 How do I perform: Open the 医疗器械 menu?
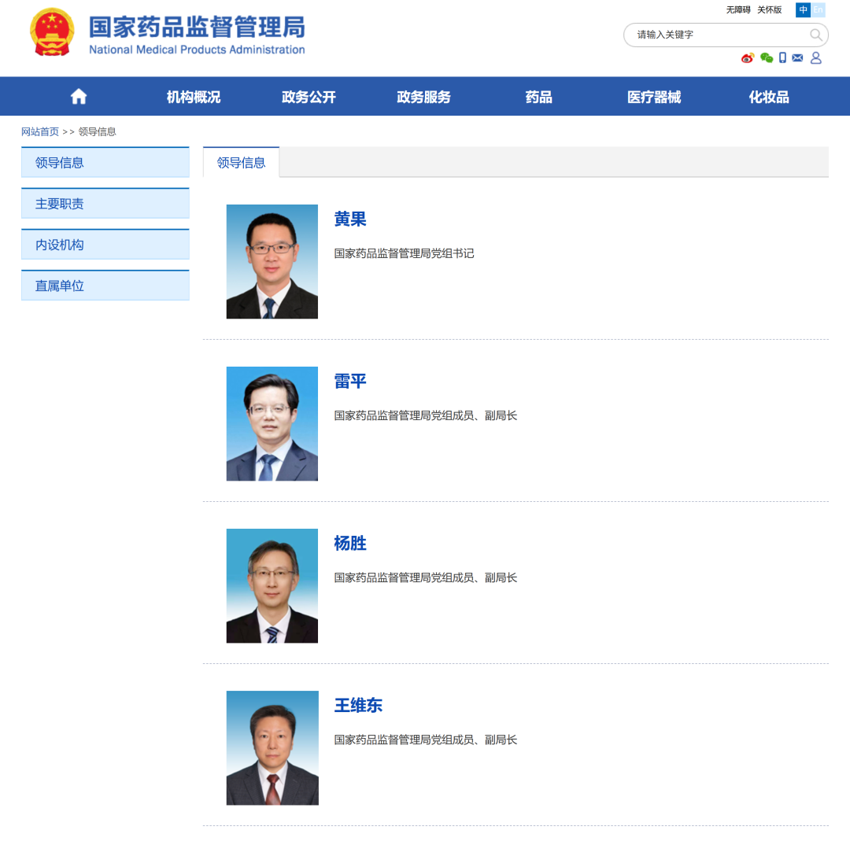pyautogui.click(x=654, y=98)
